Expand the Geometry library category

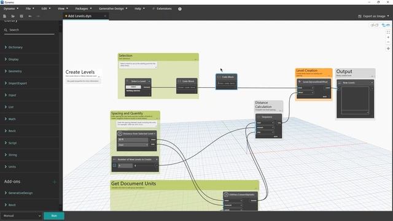pyautogui.click(x=6, y=71)
